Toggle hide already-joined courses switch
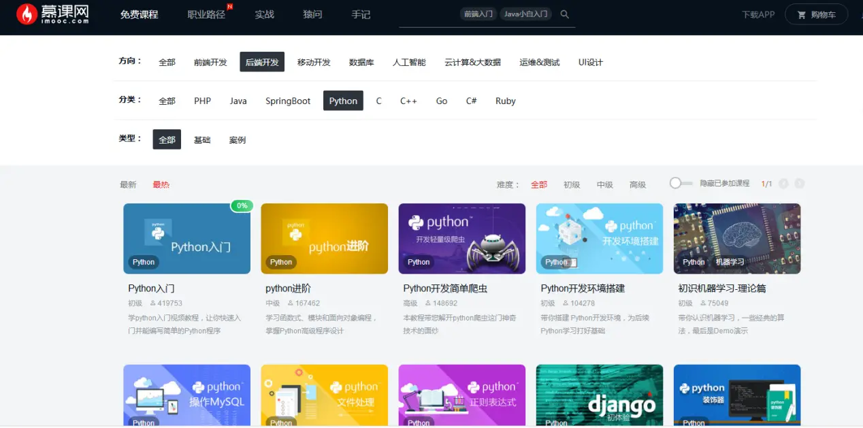Viewport: 863px width, 428px height. (x=681, y=183)
